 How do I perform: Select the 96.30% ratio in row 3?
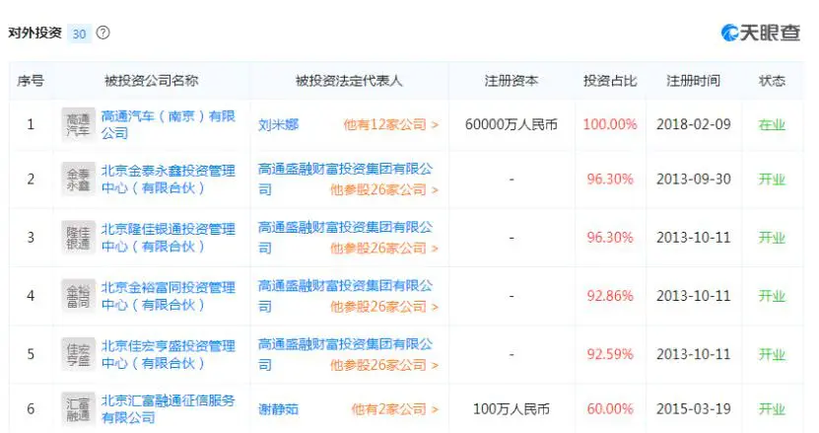point(610,238)
